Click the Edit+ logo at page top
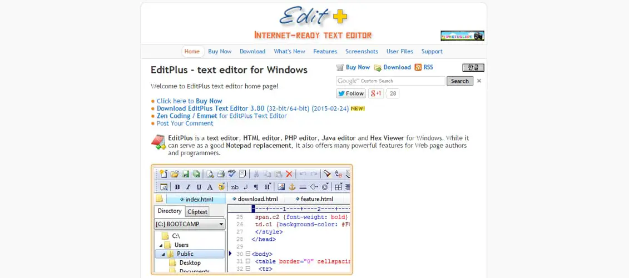The height and width of the screenshot is (278, 629). tap(313, 17)
